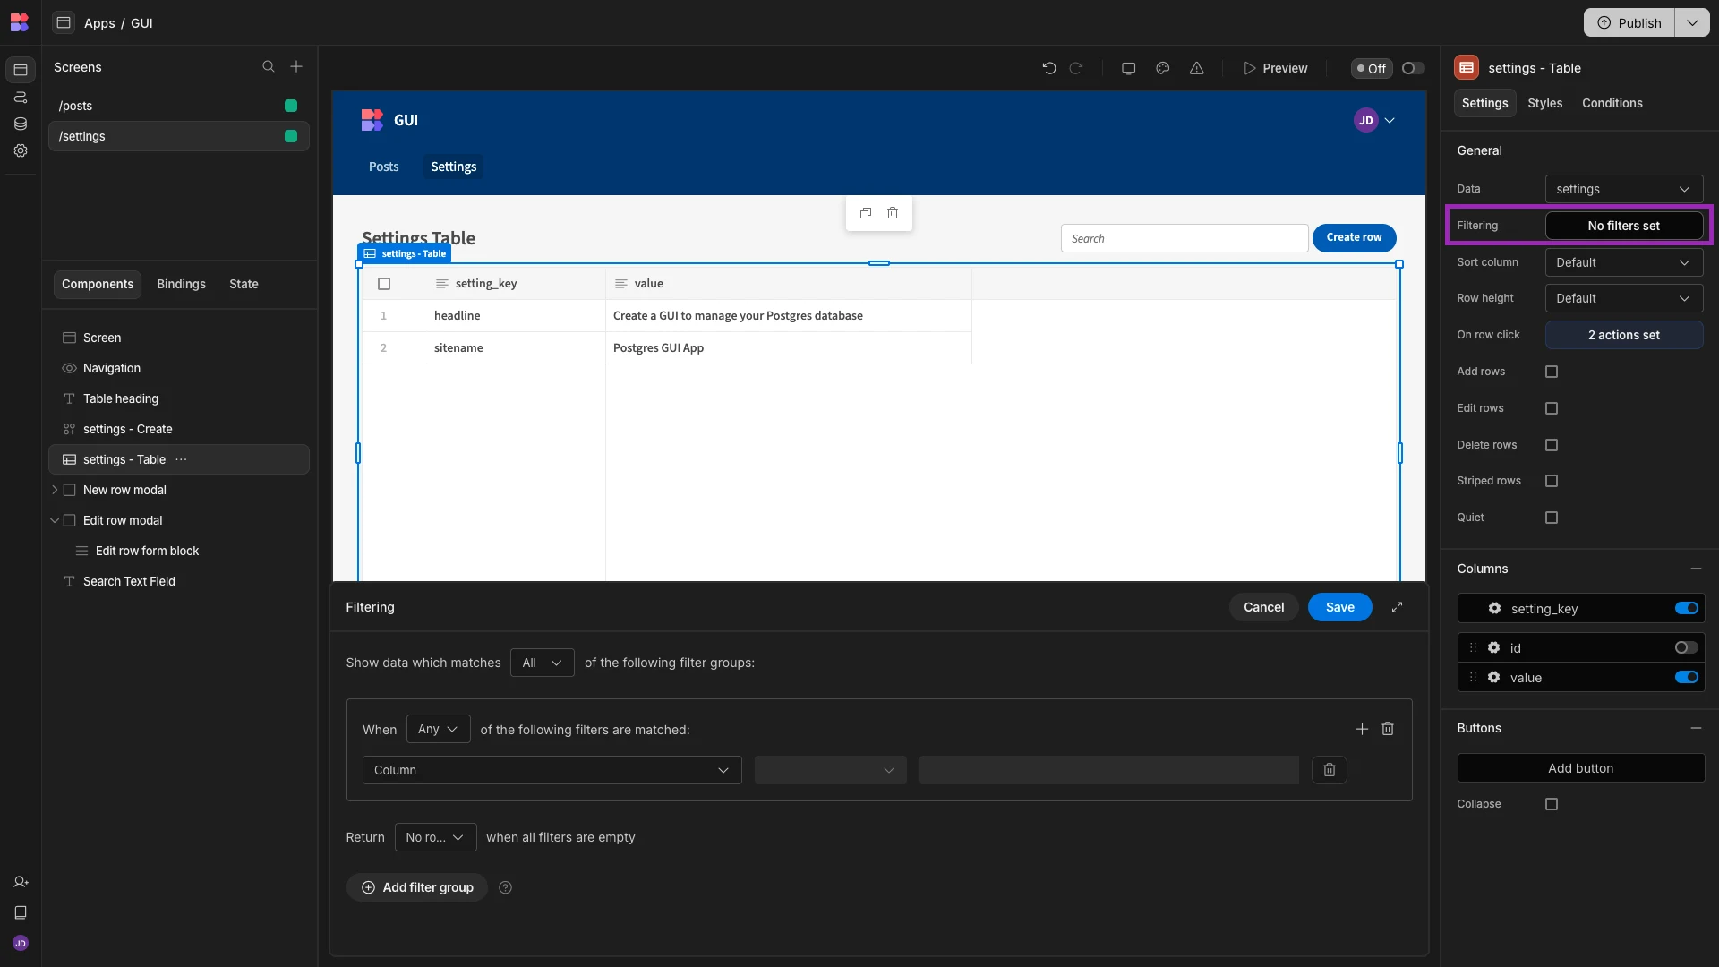1719x967 pixels.
Task: Switch to the State tab
Action: pyautogui.click(x=244, y=284)
